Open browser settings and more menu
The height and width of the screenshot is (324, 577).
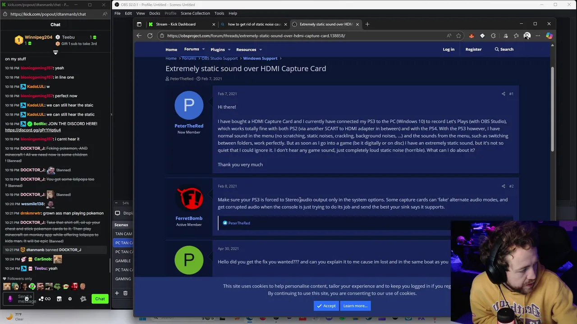(538, 36)
